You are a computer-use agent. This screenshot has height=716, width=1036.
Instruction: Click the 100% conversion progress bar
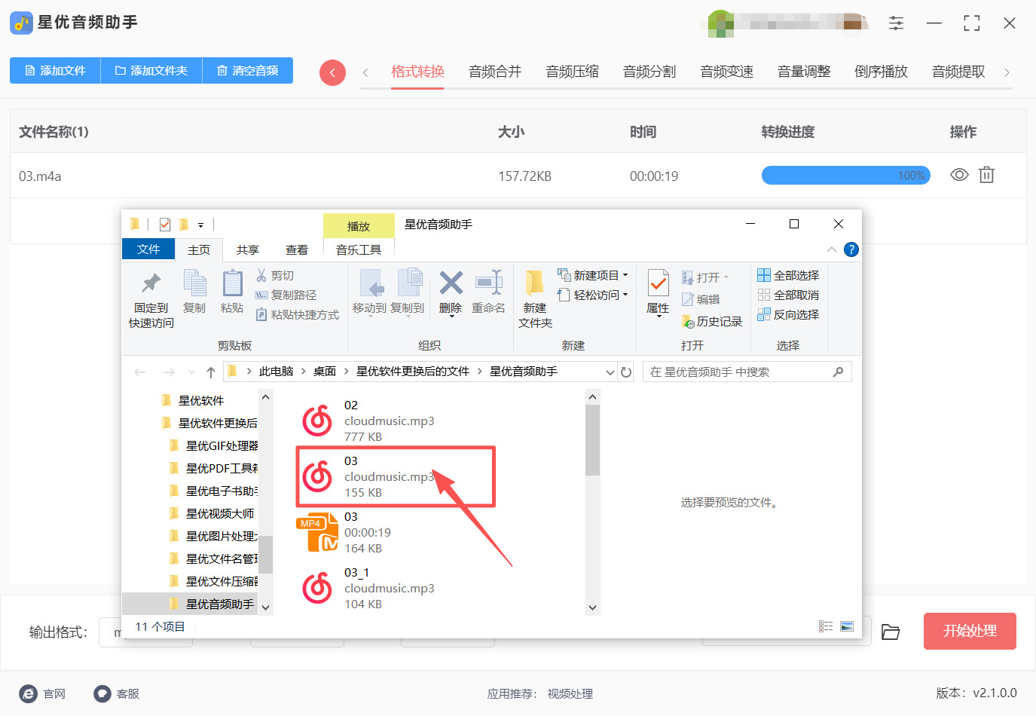[x=846, y=176]
